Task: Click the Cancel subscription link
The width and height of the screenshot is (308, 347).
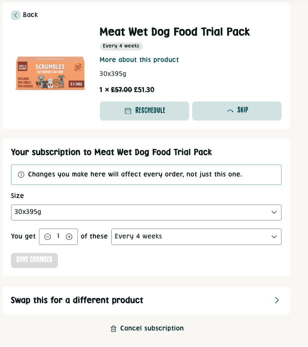Action: (x=152, y=328)
